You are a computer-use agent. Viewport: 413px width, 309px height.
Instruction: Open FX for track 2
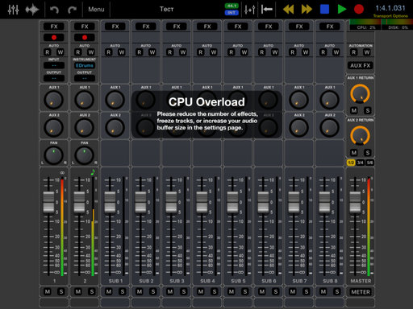pos(85,27)
